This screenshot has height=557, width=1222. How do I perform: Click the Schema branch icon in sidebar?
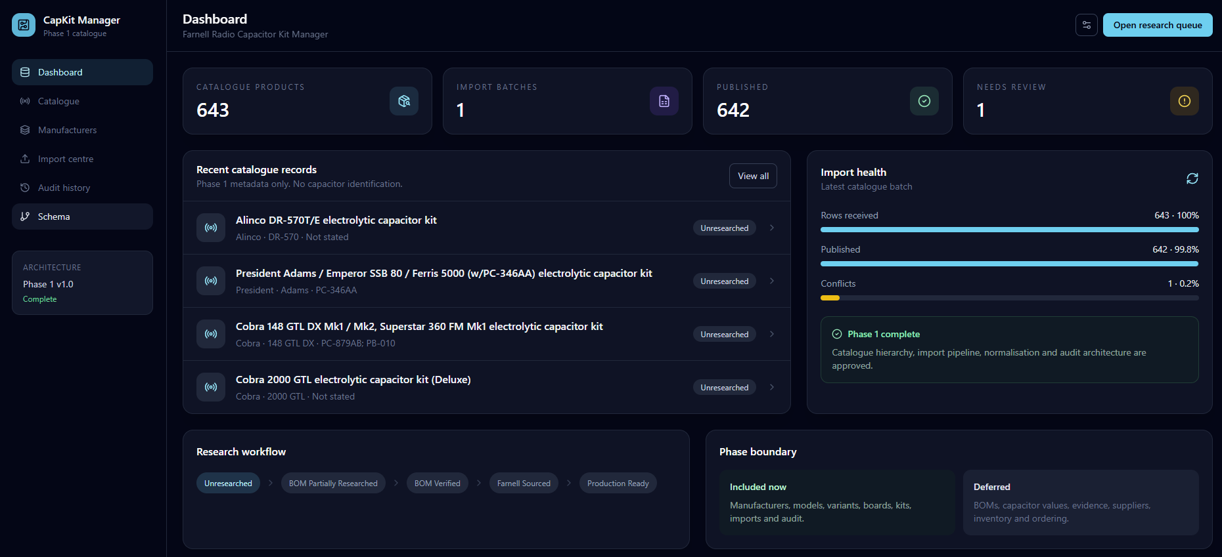tap(25, 217)
